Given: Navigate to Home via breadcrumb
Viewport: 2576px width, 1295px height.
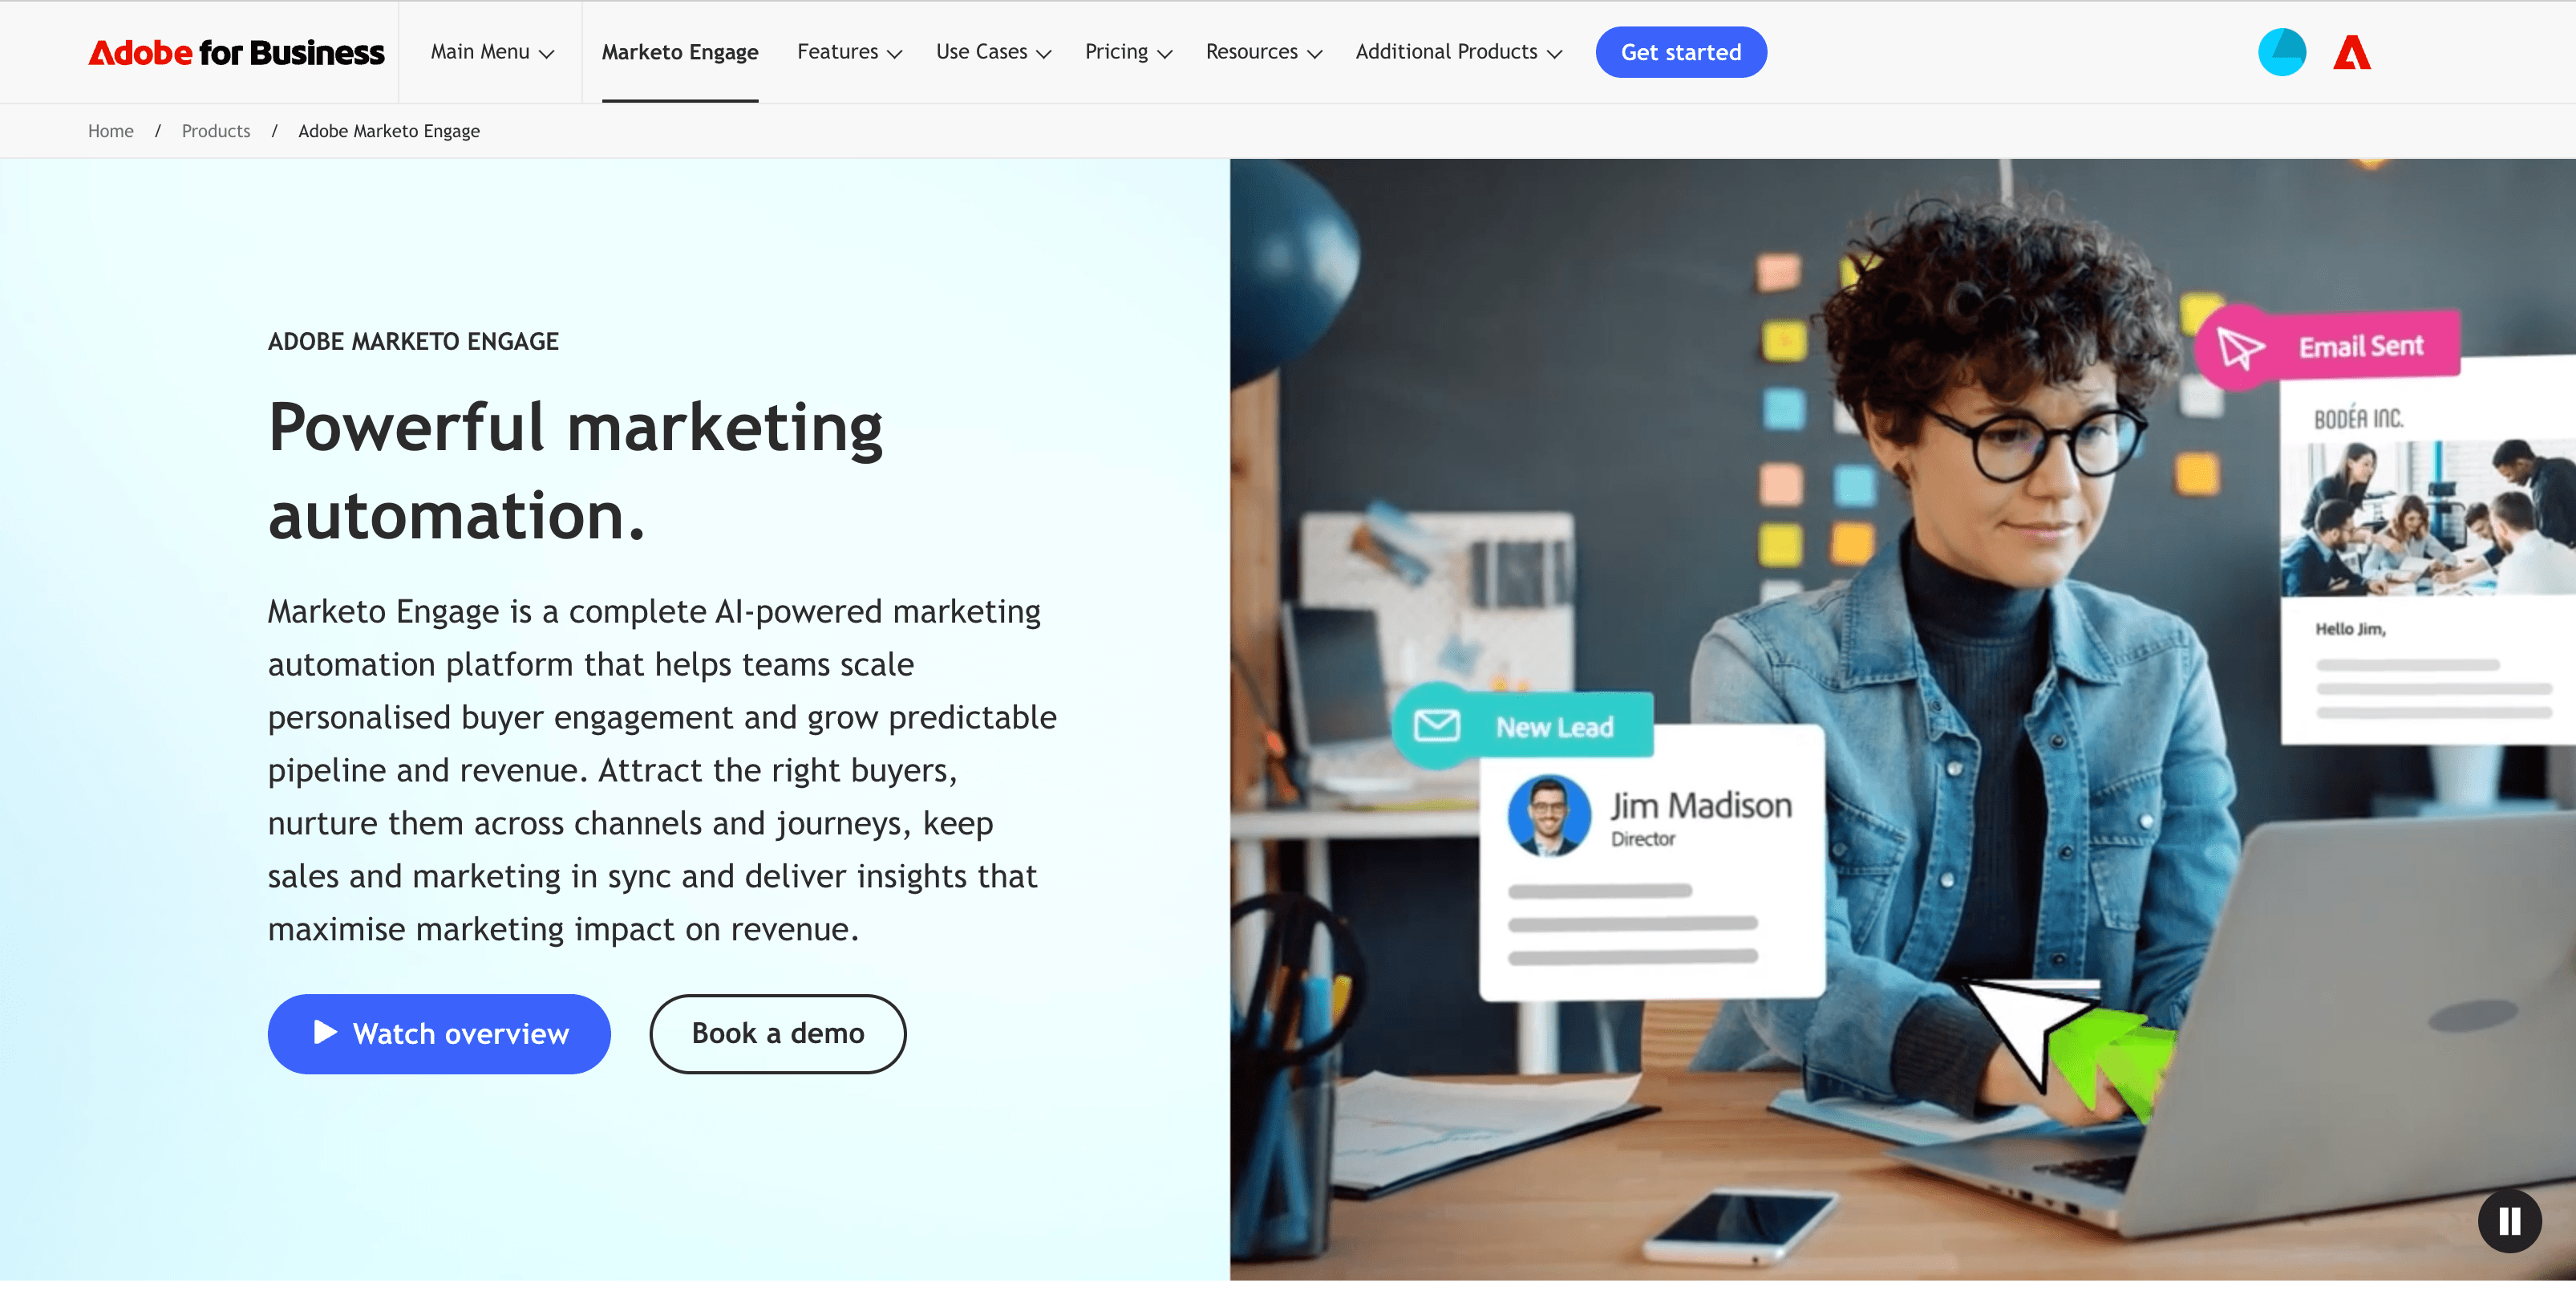Looking at the screenshot, I should tap(110, 131).
